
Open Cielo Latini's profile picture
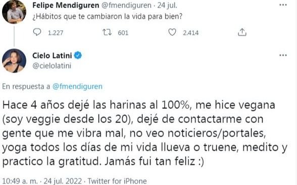coord(14,60)
